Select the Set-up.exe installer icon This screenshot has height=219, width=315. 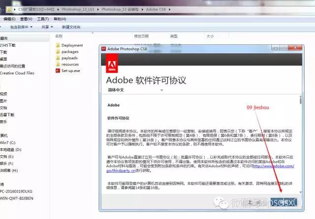[58, 71]
